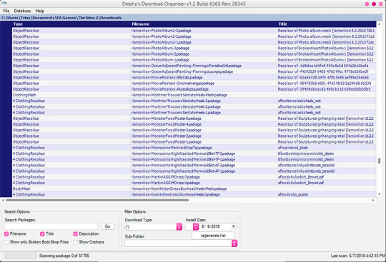This screenshot has width=386, height=262.
Task: Click the Last scan timestamp in status bar
Action: [x=357, y=256]
